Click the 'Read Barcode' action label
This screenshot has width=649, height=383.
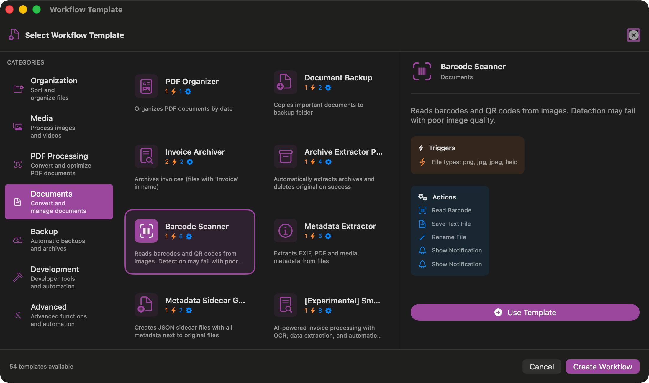pos(451,210)
